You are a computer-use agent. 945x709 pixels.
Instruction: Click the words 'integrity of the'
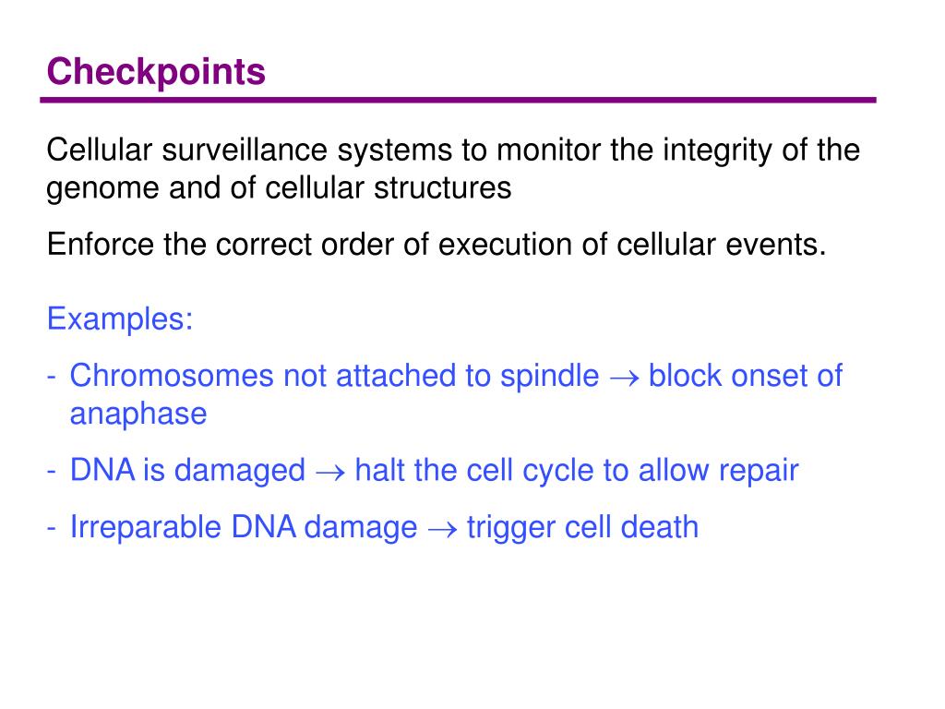(x=761, y=150)
